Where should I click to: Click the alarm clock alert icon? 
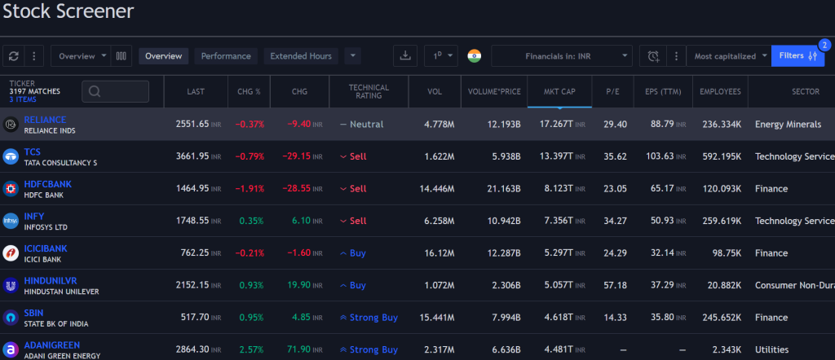pos(653,56)
